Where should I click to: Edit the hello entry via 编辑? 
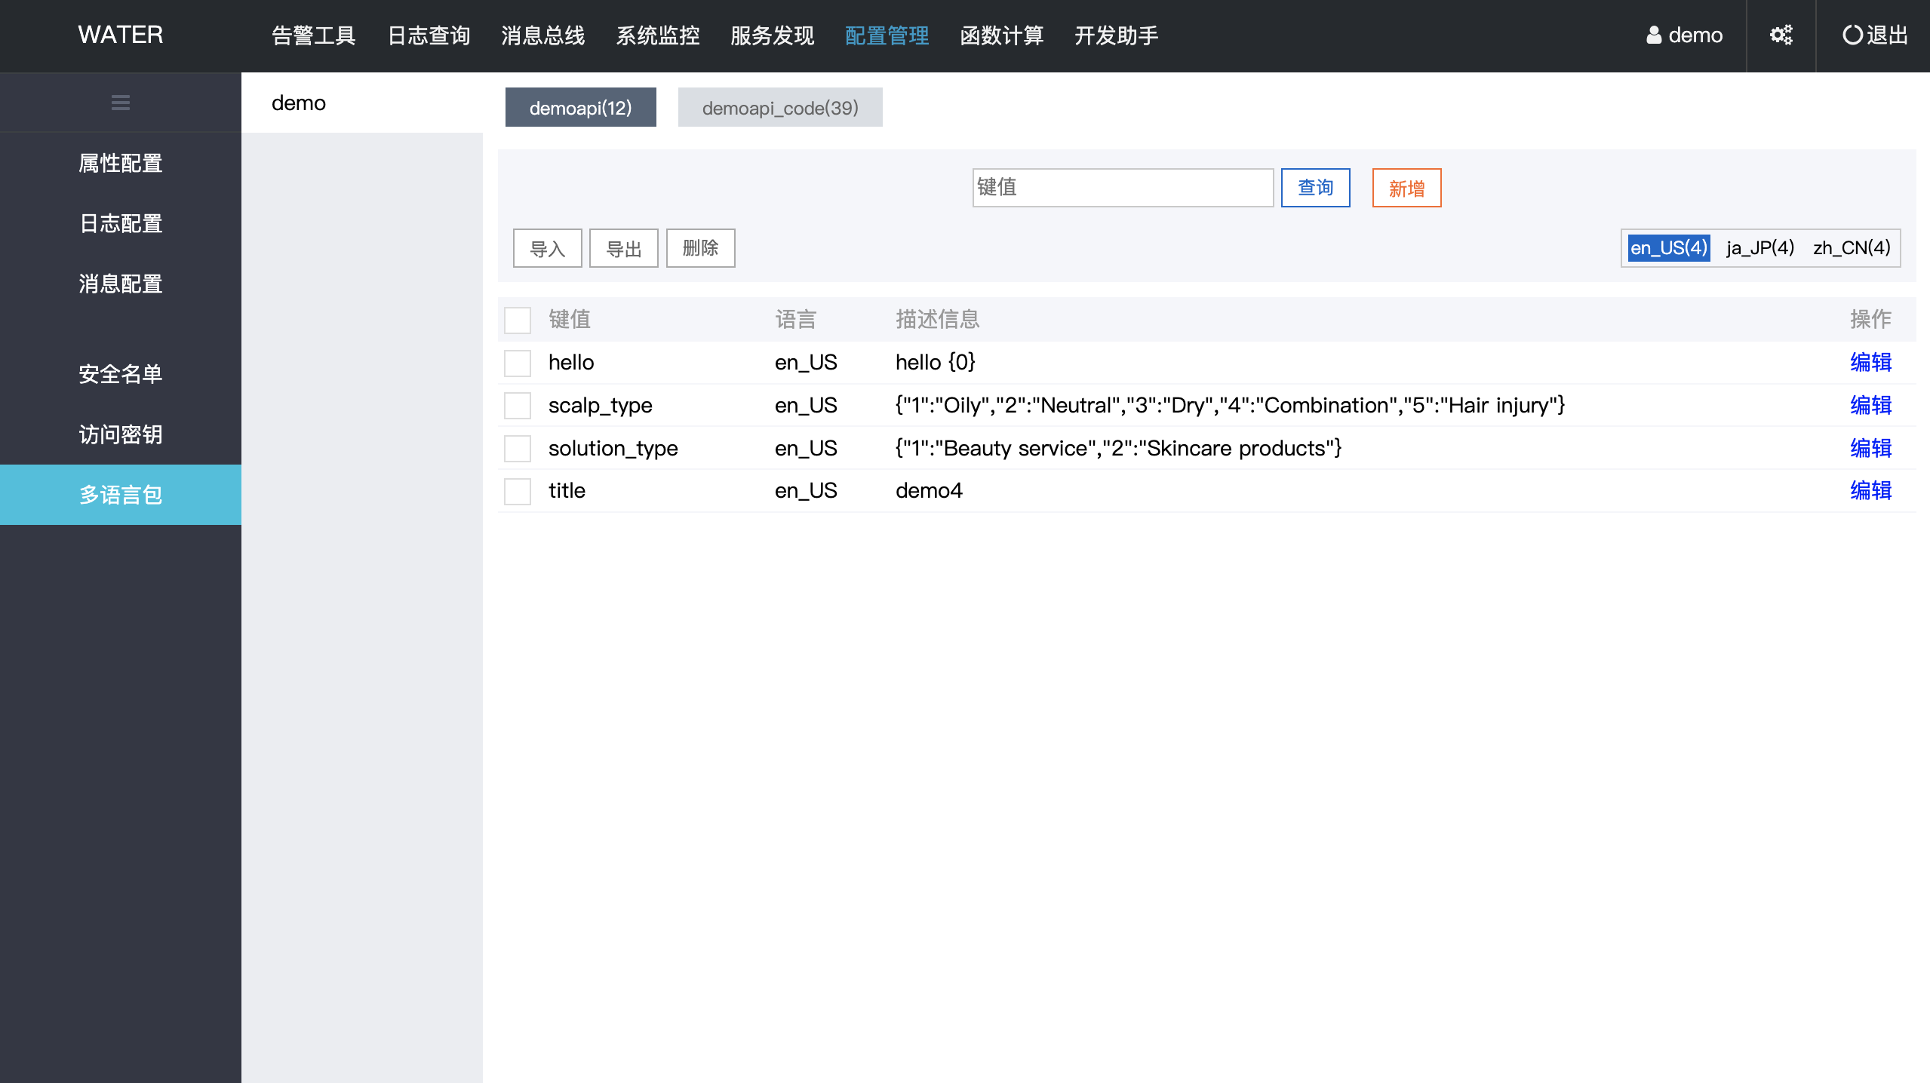click(1871, 363)
